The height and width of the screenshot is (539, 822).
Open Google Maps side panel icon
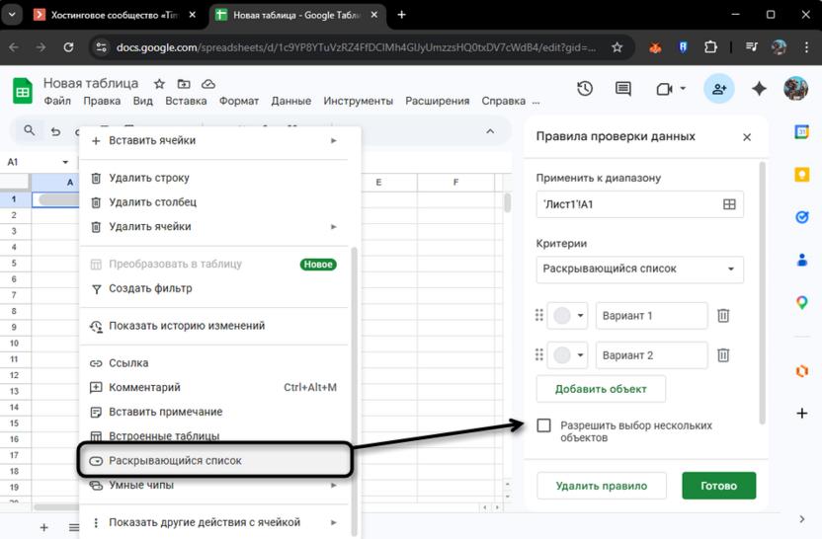(801, 302)
